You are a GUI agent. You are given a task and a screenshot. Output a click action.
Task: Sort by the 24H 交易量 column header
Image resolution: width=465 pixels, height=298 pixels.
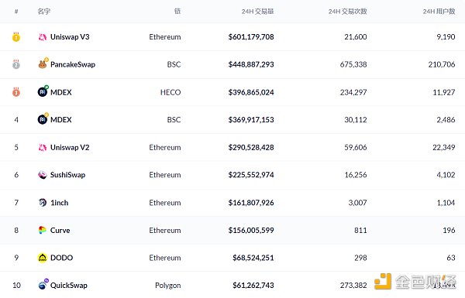(x=257, y=12)
